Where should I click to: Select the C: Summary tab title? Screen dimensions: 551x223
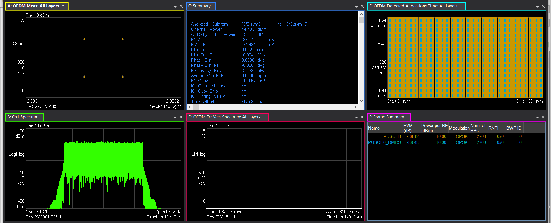(x=201, y=6)
